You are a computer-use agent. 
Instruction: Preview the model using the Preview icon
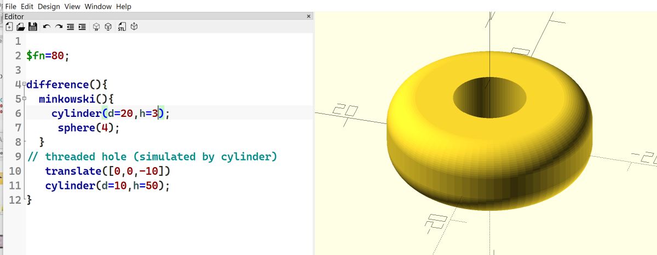tap(96, 26)
